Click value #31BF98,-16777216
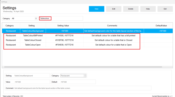The height and width of the screenshot is (97, 175). pyautogui.click(x=65, y=40)
